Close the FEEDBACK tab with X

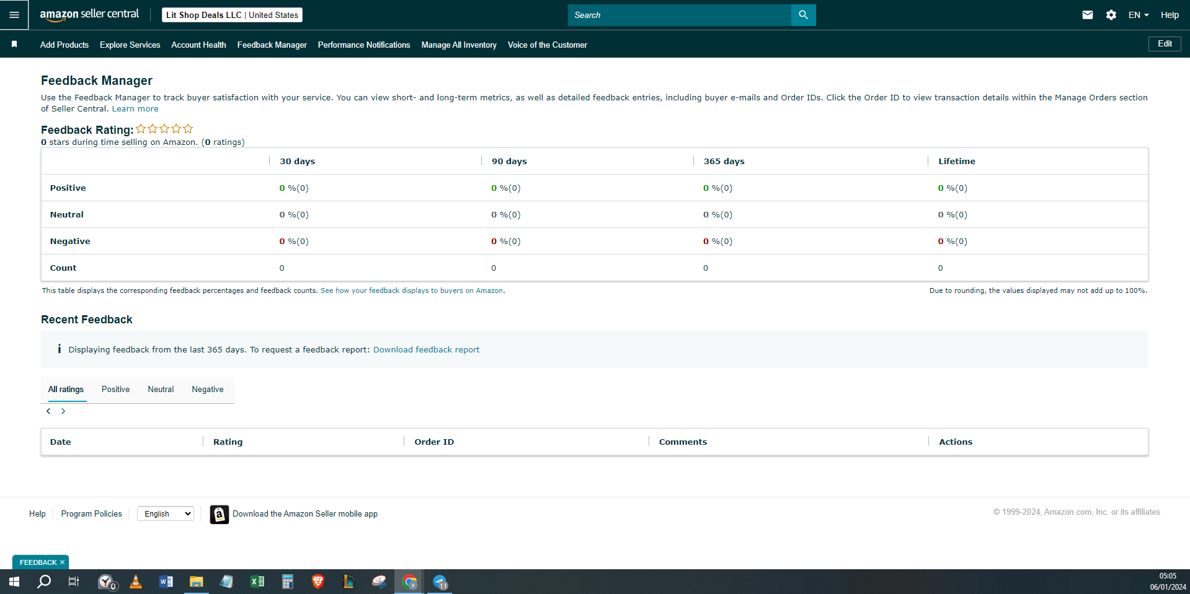pyautogui.click(x=62, y=562)
